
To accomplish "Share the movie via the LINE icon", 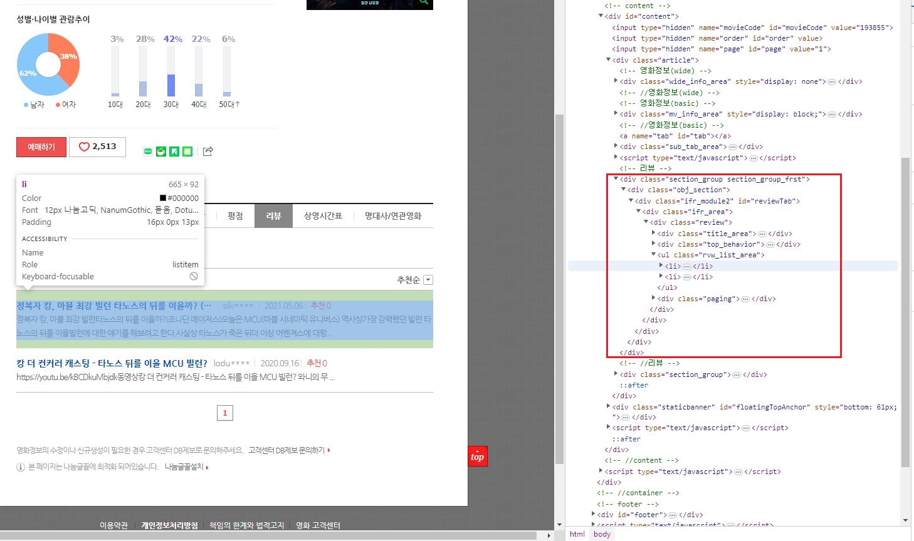I will pos(148,152).
